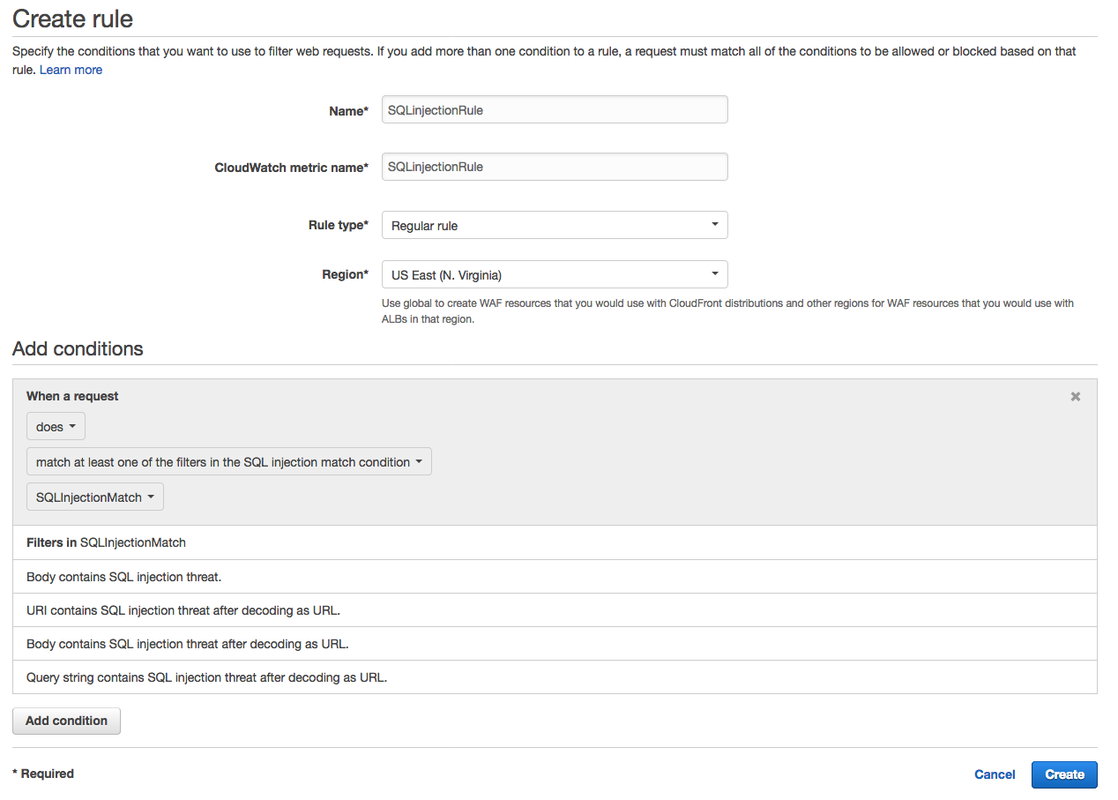Click the Add condition button

(66, 721)
